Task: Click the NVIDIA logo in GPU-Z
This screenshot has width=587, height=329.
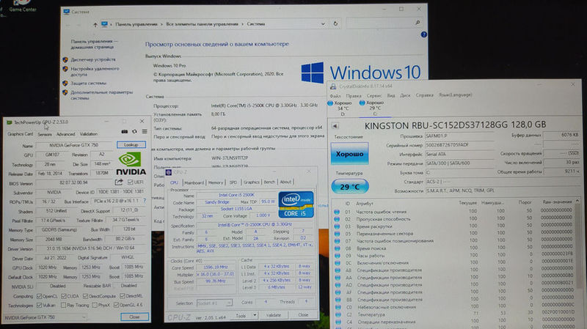Action: point(131,163)
